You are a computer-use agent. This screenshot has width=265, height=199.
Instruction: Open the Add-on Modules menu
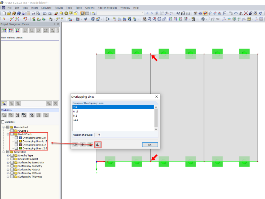coord(107,8)
